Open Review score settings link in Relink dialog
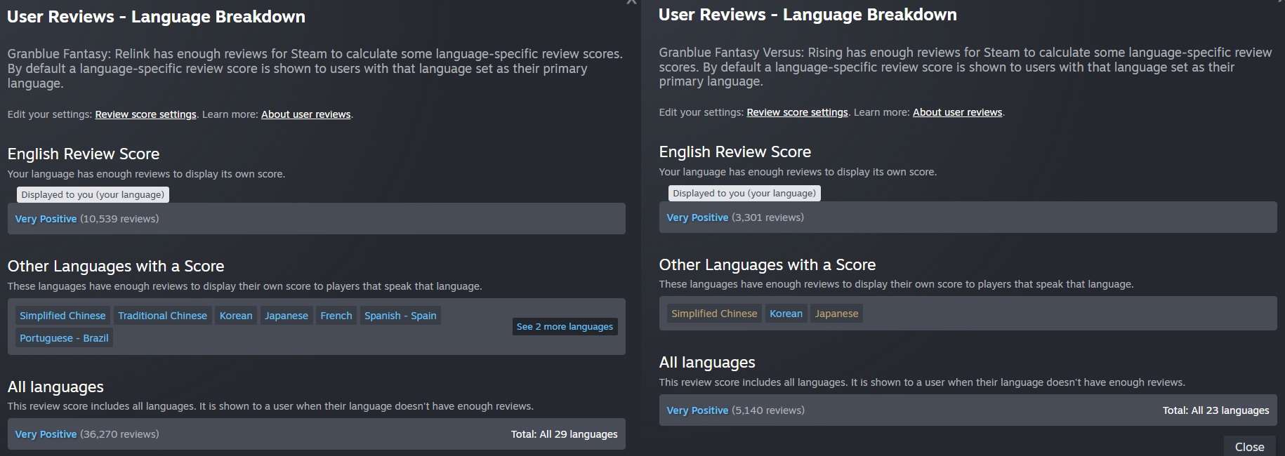Screen dimensions: 1285x456 tap(145, 114)
